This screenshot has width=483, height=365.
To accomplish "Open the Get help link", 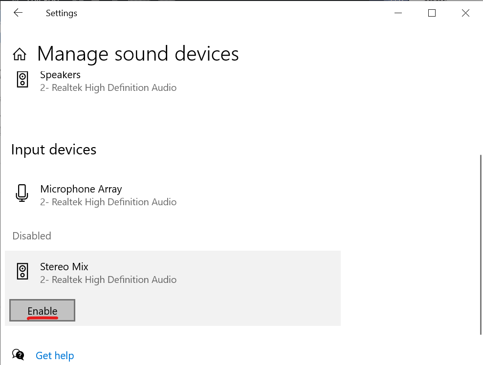I will point(55,356).
